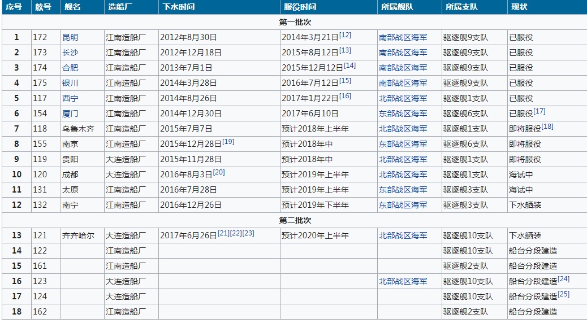Click the 第二批次 section heading

point(295,220)
